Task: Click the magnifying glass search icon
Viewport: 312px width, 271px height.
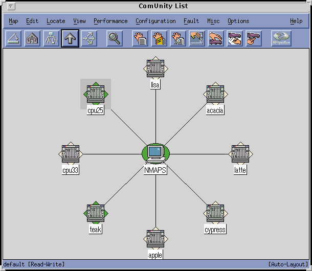Action: 115,39
